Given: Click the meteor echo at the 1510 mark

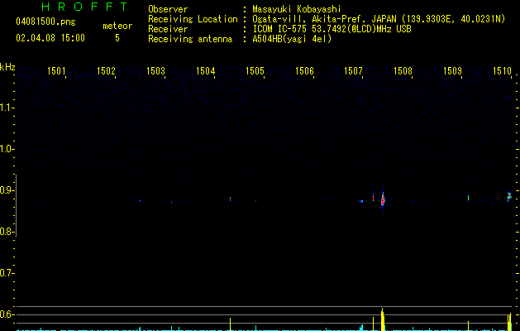Looking at the screenshot, I should (x=509, y=197).
